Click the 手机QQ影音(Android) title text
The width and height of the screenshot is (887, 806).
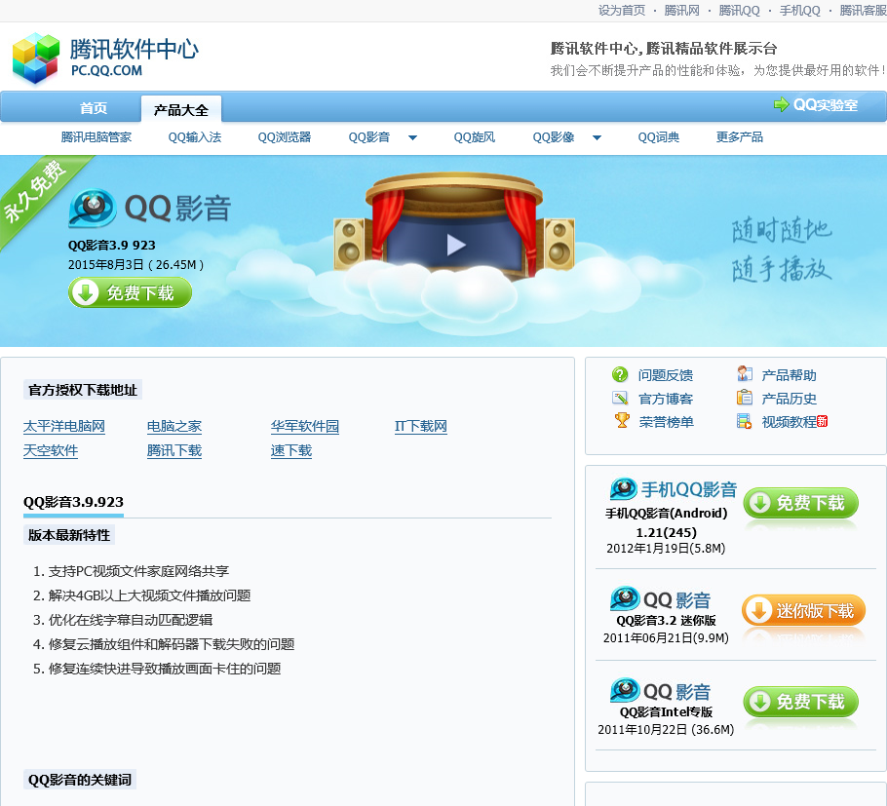(667, 513)
